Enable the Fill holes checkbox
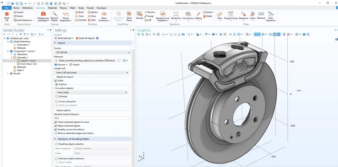338x167 pixels. tap(57, 97)
